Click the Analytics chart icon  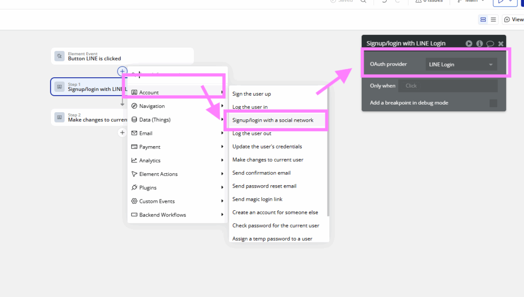(x=134, y=160)
